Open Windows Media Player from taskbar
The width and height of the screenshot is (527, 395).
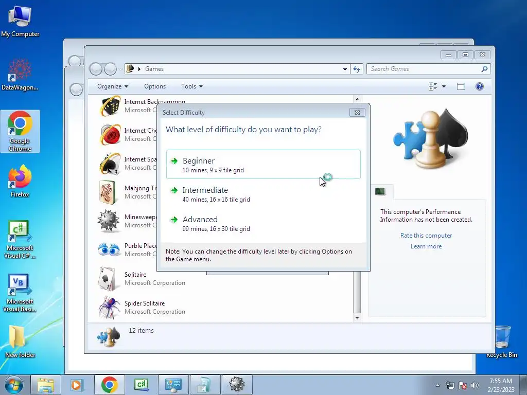(77, 385)
